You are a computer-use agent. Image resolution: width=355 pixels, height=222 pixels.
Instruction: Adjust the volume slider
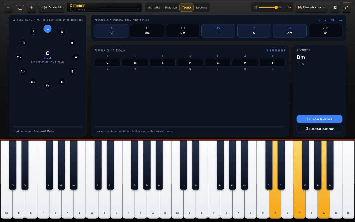click(270, 7)
